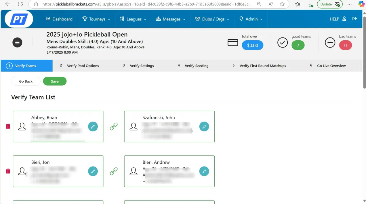Edit player Bieri, Andrew

coord(204,171)
